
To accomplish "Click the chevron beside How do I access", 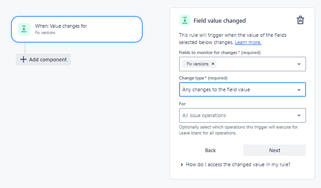I will click(x=181, y=165).
